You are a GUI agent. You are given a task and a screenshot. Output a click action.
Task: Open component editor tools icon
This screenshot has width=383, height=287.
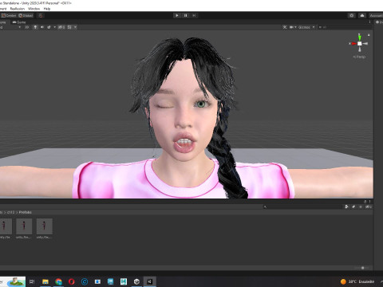(285, 27)
